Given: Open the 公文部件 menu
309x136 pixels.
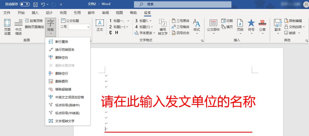Looking at the screenshot, I should [x=213, y=27].
